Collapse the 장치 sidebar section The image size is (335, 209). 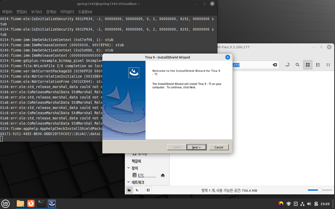click(129, 168)
